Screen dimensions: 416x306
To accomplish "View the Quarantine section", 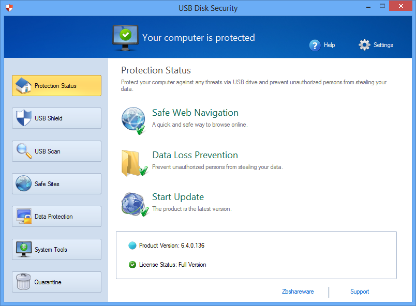I will coord(56,282).
